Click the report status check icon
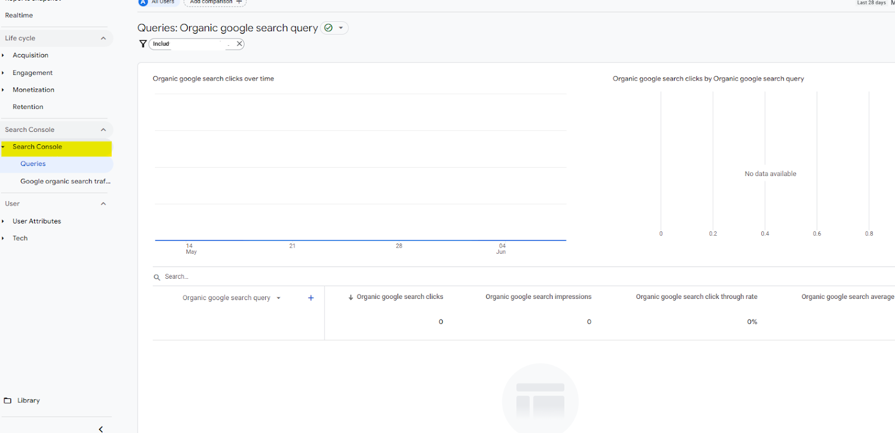 pos(328,28)
